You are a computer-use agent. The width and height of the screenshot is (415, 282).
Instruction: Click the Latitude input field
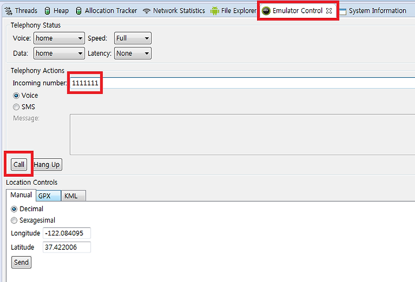point(67,247)
